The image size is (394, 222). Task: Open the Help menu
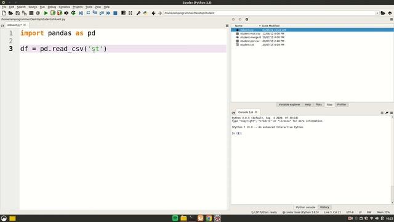107,7
